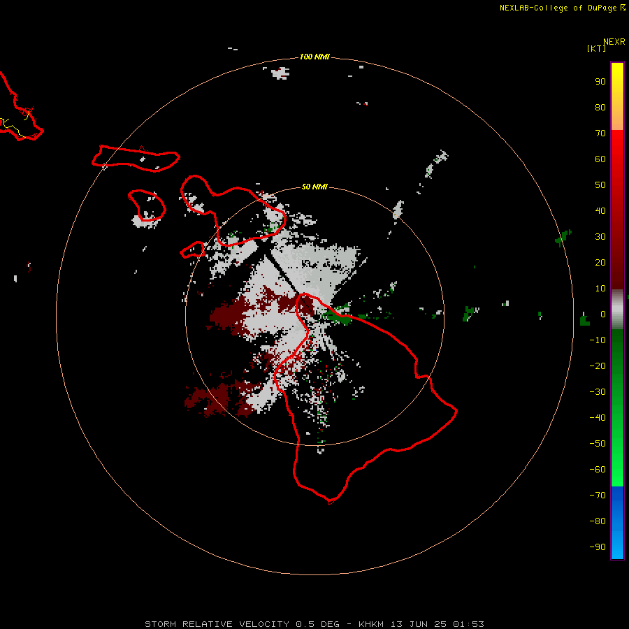The image size is (629, 629).
Task: Click the positive 40 scale label
Action: click(600, 210)
